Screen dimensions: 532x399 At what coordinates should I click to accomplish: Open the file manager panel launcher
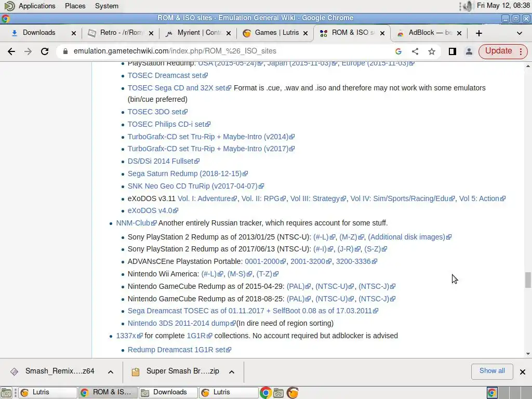[278, 393]
